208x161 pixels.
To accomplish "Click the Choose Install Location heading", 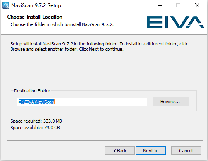I will [35, 17].
